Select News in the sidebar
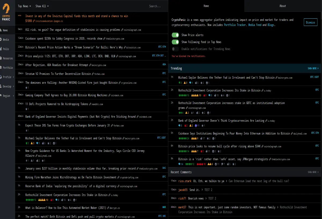The image size is (322, 219). click(7, 30)
